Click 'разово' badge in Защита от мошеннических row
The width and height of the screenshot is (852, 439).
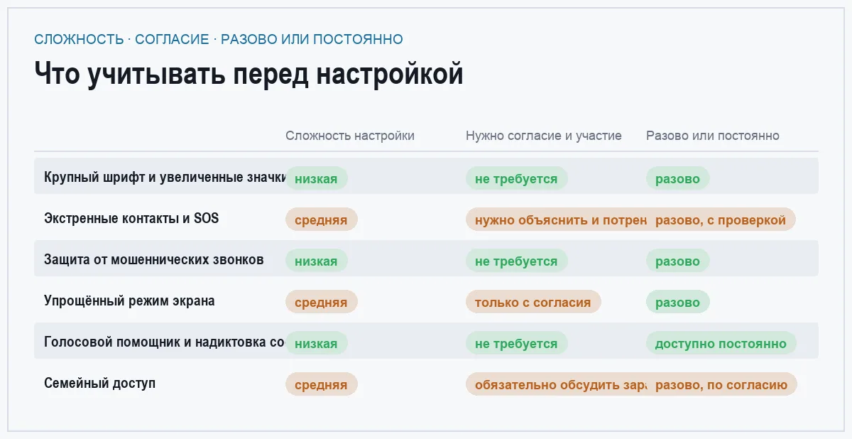[x=677, y=261]
